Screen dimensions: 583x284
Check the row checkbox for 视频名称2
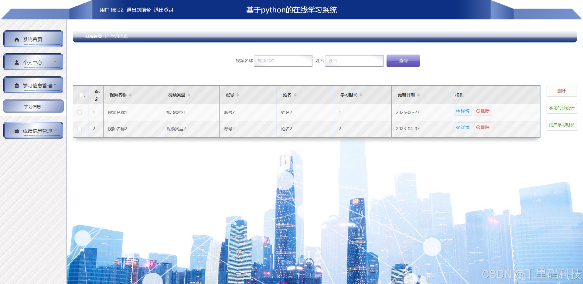(x=80, y=129)
